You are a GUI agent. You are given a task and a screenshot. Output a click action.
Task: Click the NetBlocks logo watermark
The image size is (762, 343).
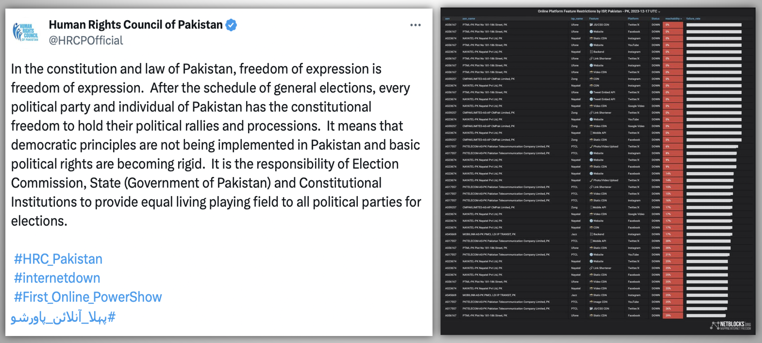[x=730, y=325]
